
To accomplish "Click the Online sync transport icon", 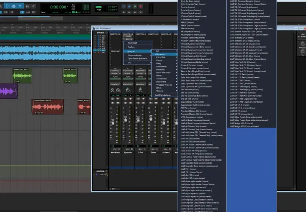I will click(x=124, y=6).
